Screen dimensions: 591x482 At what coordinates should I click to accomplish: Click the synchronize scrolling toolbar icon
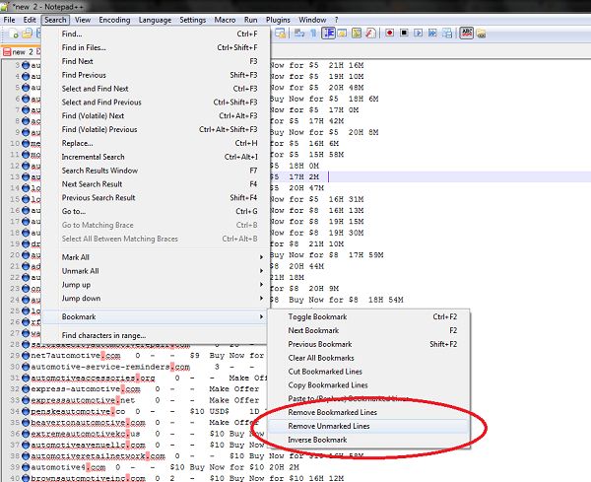click(280, 34)
